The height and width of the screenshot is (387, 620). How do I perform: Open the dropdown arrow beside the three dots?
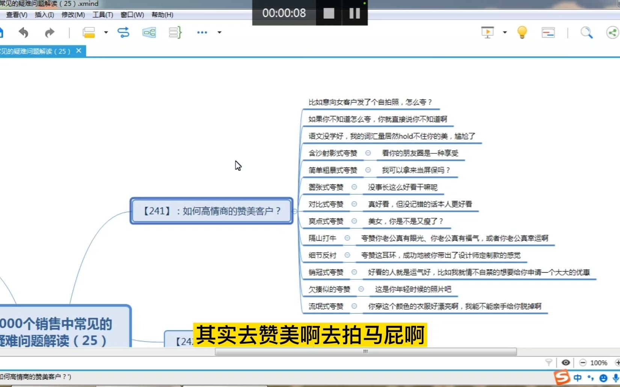click(219, 33)
